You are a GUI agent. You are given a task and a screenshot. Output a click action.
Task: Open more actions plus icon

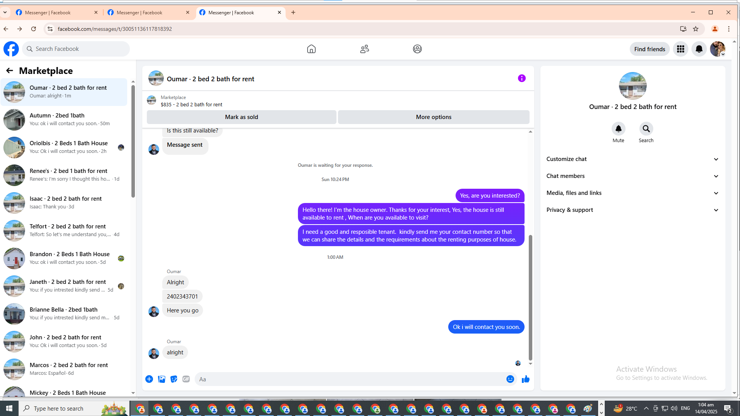pyautogui.click(x=149, y=379)
